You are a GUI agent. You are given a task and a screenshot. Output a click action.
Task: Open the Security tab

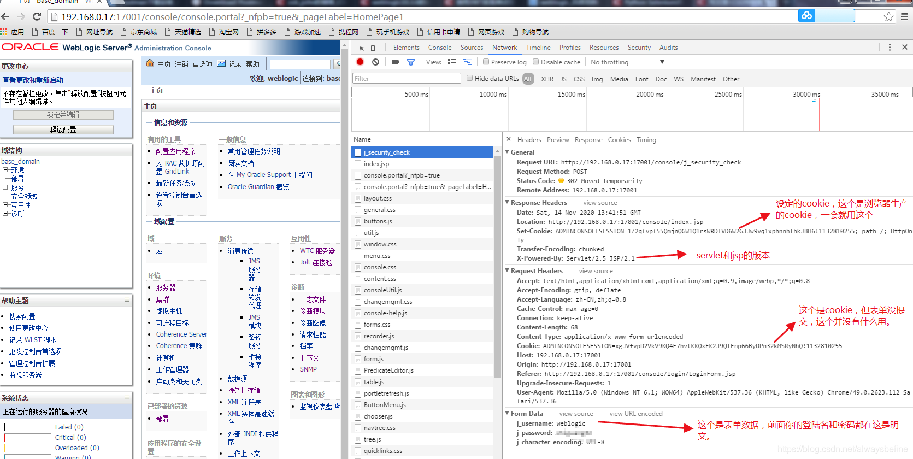click(639, 48)
